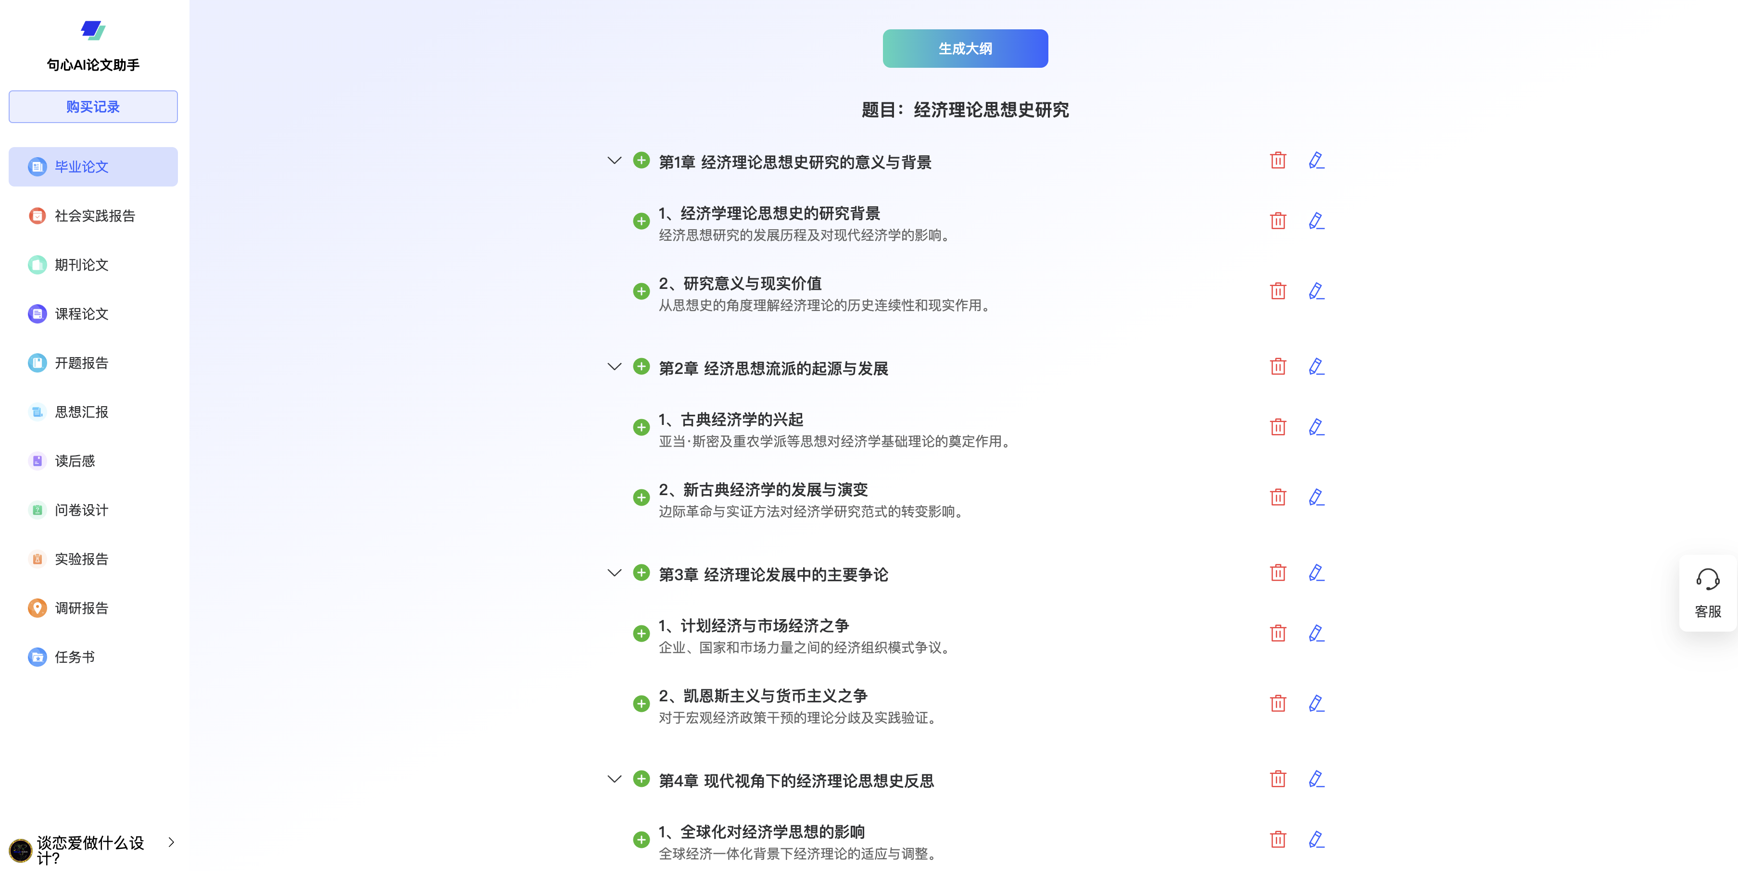Click green plus beside 计划经济与市场经济之争
The height and width of the screenshot is (871, 1738).
[641, 634]
